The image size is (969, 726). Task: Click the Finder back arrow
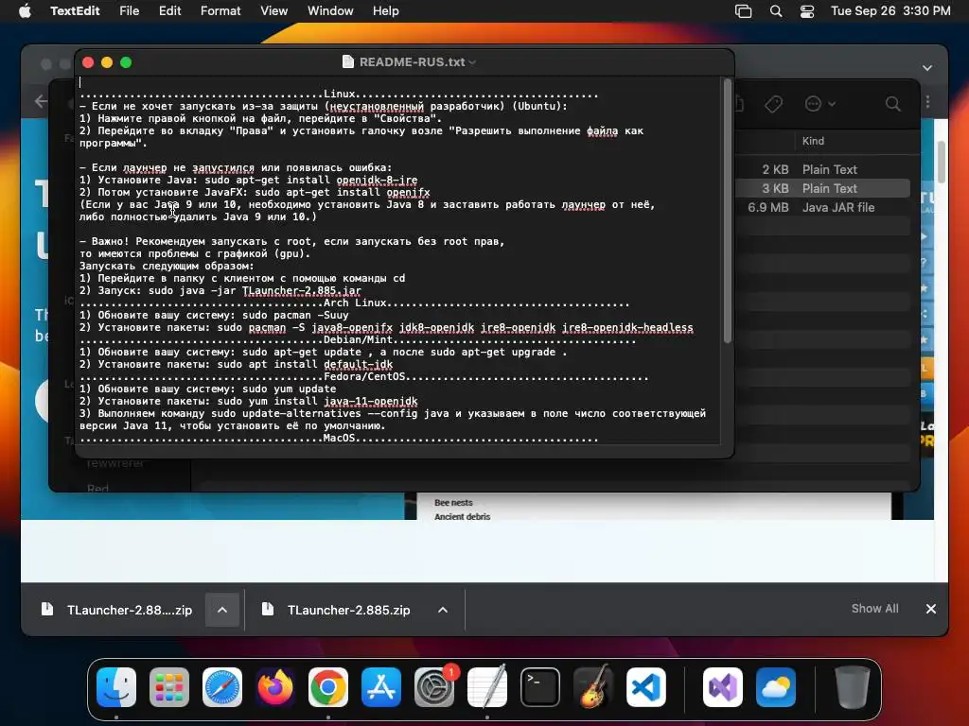pyautogui.click(x=42, y=101)
